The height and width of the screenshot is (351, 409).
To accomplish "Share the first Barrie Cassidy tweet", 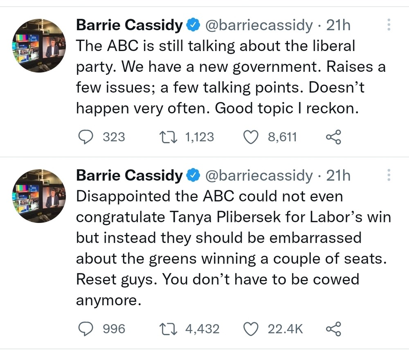I will coord(333,137).
